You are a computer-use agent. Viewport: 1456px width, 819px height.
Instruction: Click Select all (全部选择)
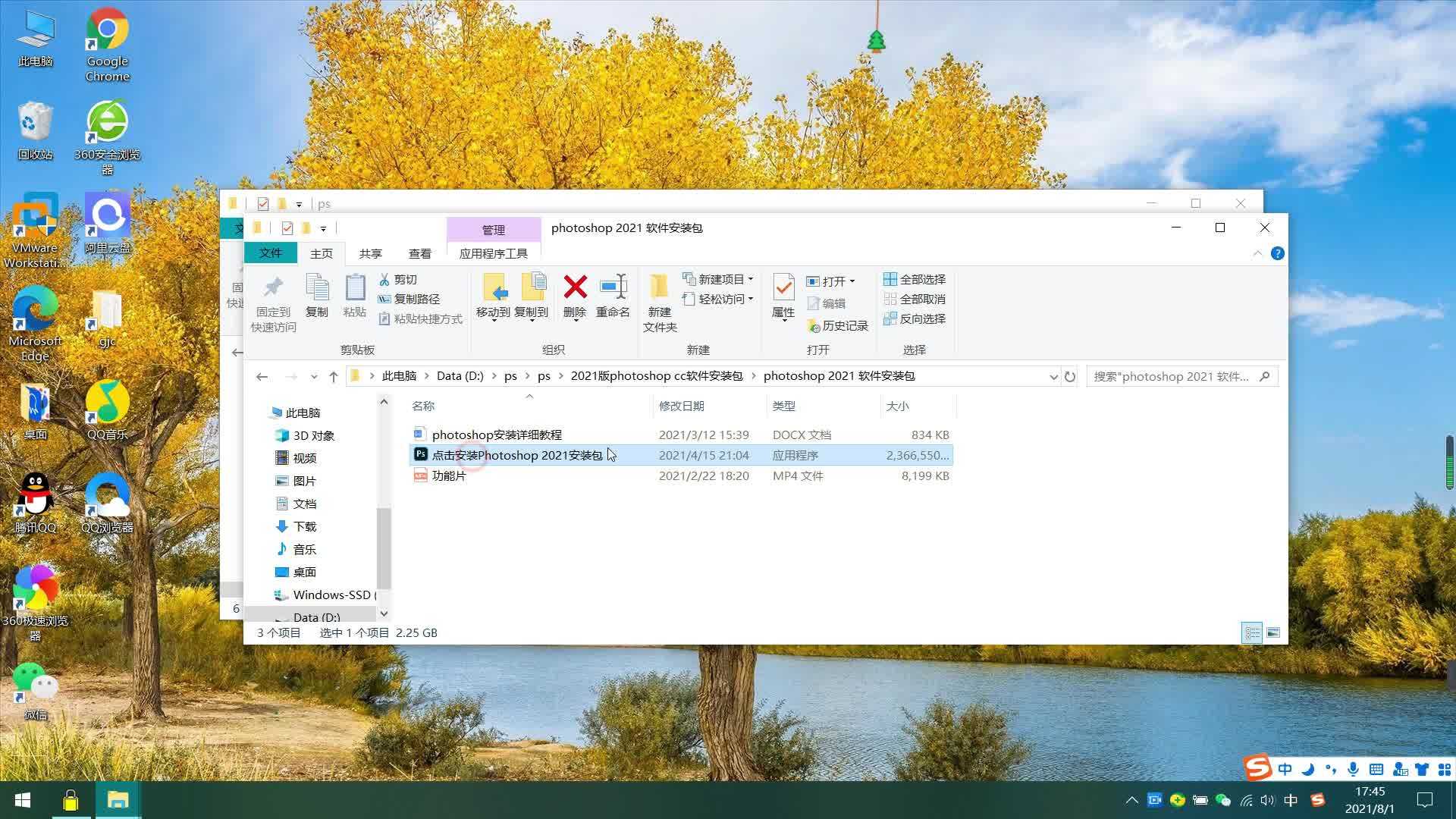(915, 279)
